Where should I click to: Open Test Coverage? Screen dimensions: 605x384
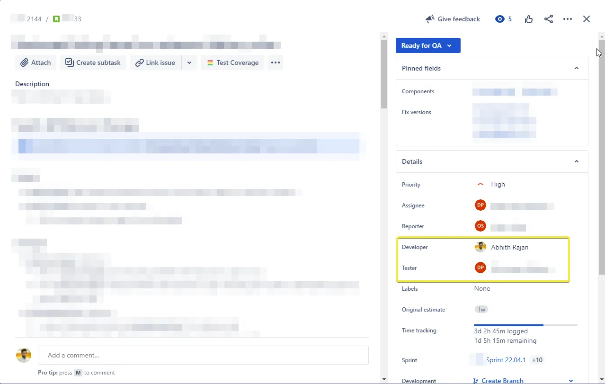[x=232, y=63]
